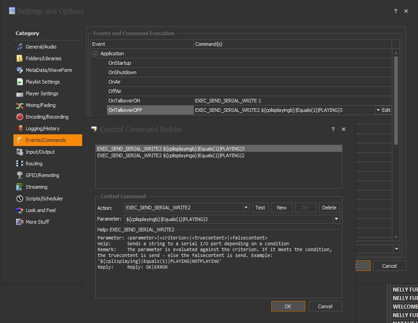Click the More Stuff icon
Viewport: 418px width, 323px height.
20,222
